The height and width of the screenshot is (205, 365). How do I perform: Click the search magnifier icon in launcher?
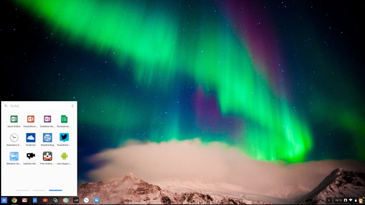pos(6,106)
